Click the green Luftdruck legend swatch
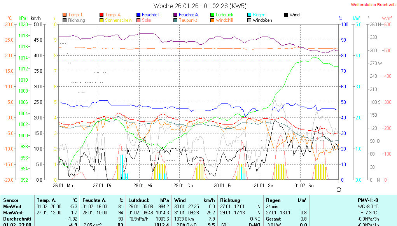Viewport: 397px width, 226px height. click(x=212, y=15)
